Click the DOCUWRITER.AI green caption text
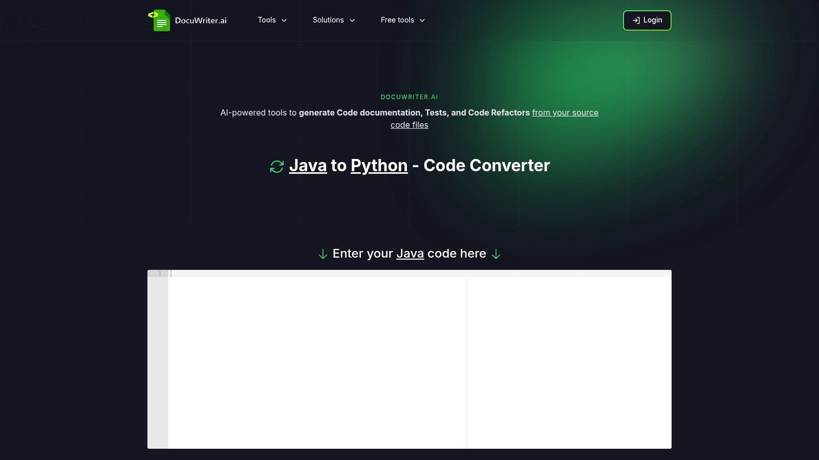The width and height of the screenshot is (819, 460). pos(409,97)
